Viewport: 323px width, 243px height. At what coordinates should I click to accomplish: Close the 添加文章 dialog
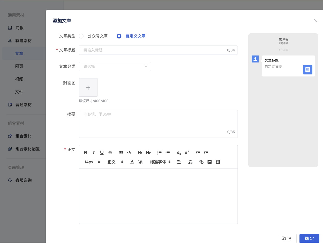pyautogui.click(x=316, y=21)
